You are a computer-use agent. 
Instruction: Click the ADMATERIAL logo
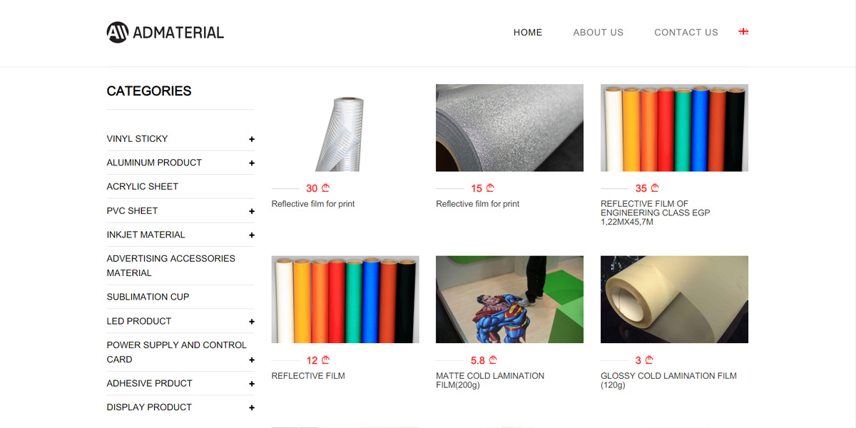(x=165, y=32)
